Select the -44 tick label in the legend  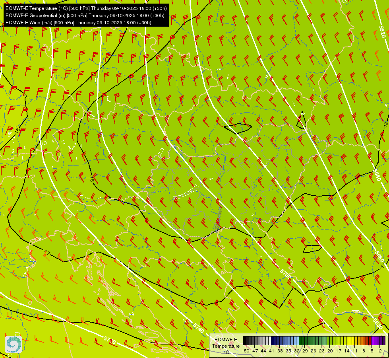pyautogui.click(x=263, y=351)
